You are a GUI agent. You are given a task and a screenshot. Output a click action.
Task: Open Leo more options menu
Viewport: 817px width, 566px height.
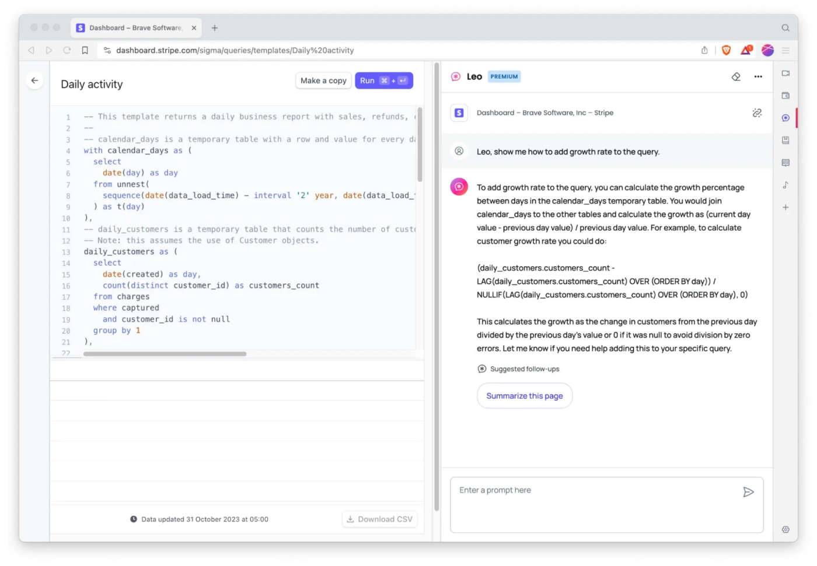pyautogui.click(x=757, y=76)
